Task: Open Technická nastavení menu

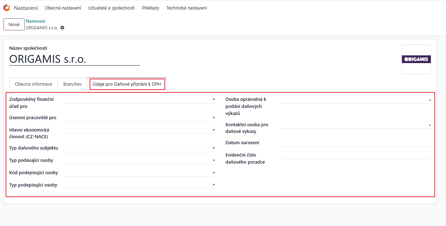Action: click(186, 8)
